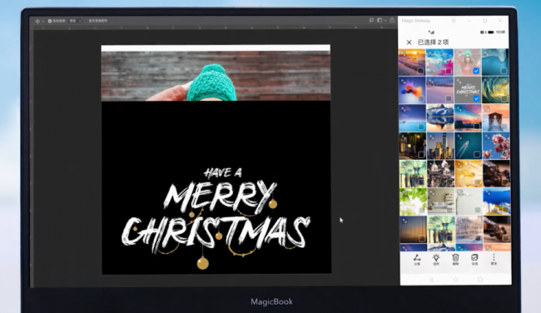Check the golden ocean wave photo checkbox
The width and height of the screenshot is (541, 313).
504,99
